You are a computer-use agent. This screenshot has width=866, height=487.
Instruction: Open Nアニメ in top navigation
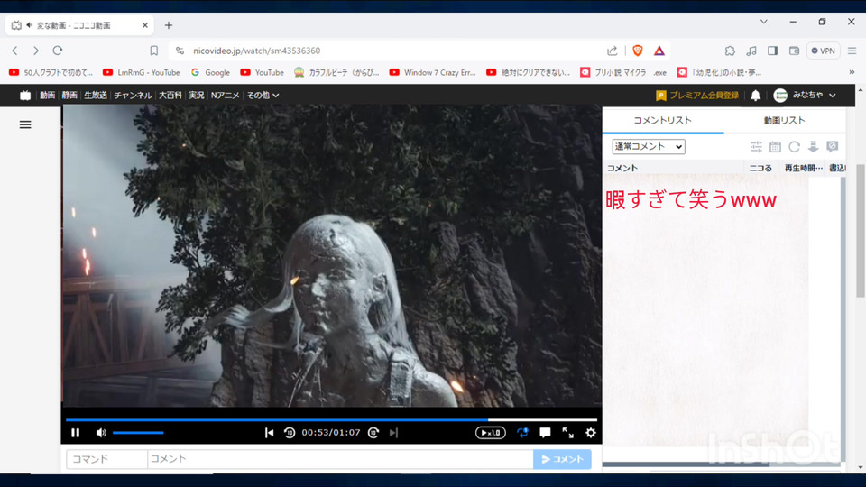pos(226,95)
